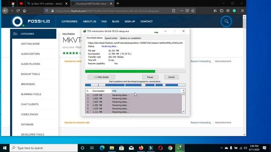The image size is (271, 152).
Task: Open FAQ navigation link
Action: (x=104, y=22)
